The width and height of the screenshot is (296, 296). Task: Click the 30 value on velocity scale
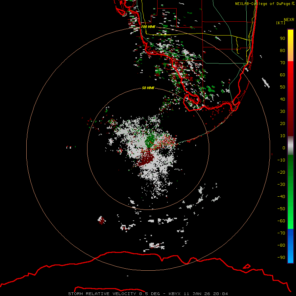(x=283, y=111)
